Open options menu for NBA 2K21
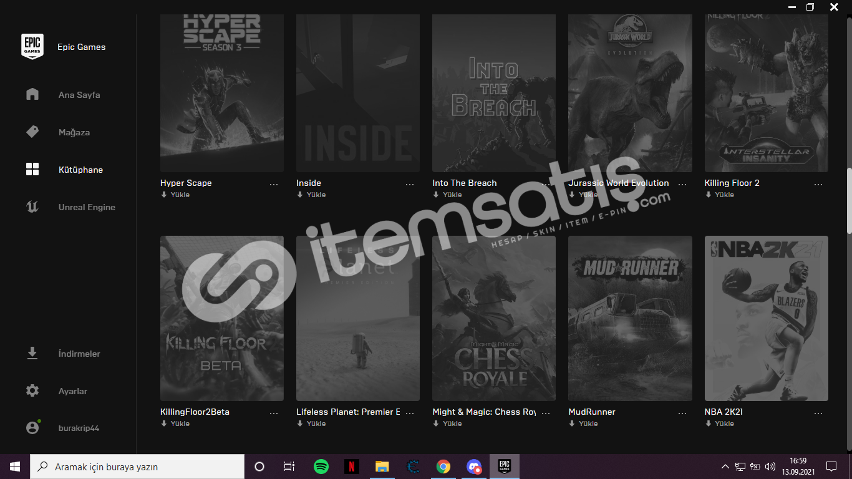This screenshot has width=852, height=479. pyautogui.click(x=818, y=413)
